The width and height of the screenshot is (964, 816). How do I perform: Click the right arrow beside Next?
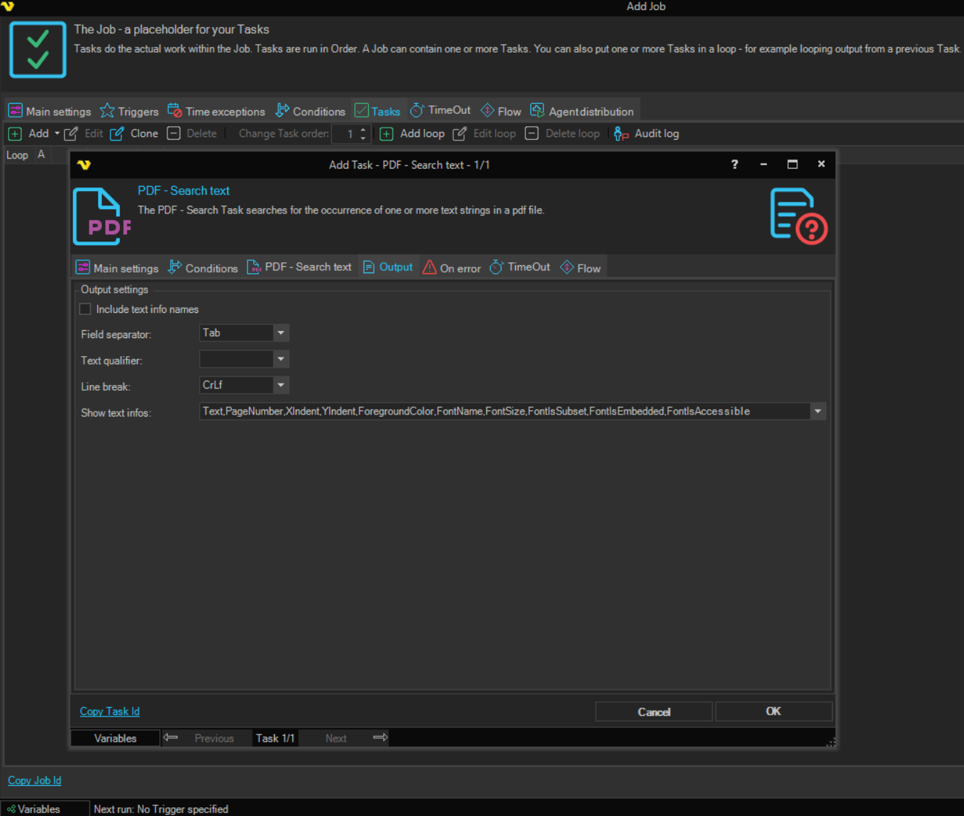click(380, 737)
